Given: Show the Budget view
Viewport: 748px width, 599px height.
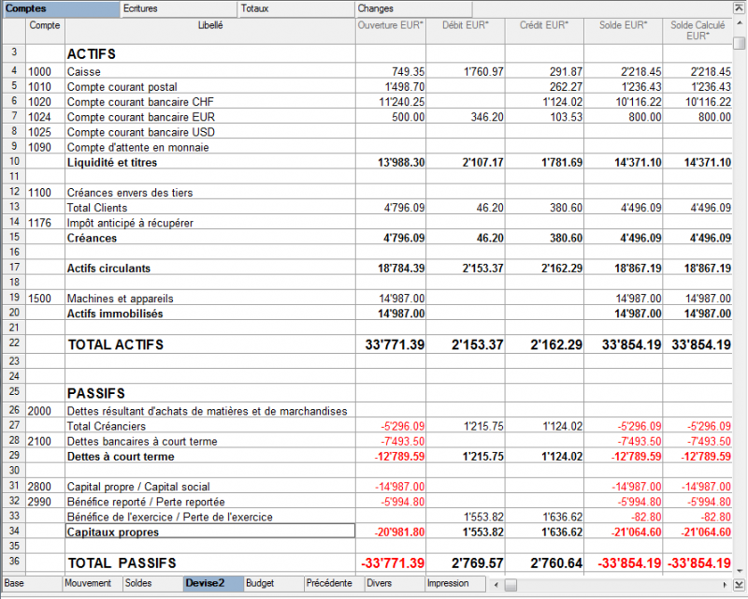Looking at the screenshot, I should (274, 584).
